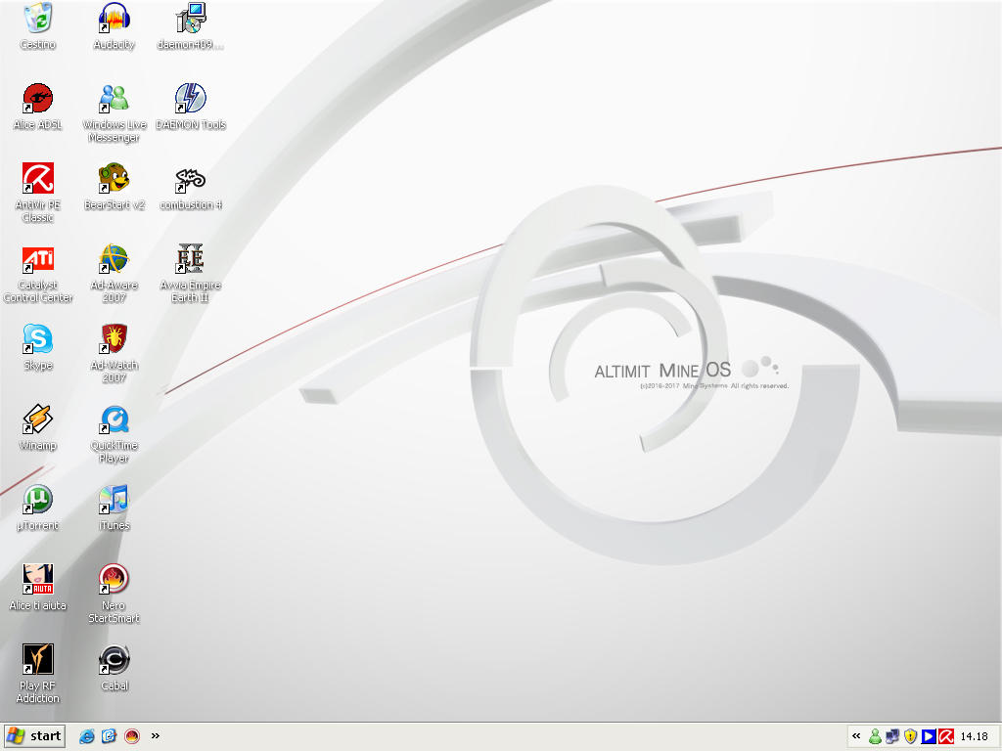Expand the Quick Launch overflow chevron
Screen dimensions: 1002x751
click(x=155, y=736)
